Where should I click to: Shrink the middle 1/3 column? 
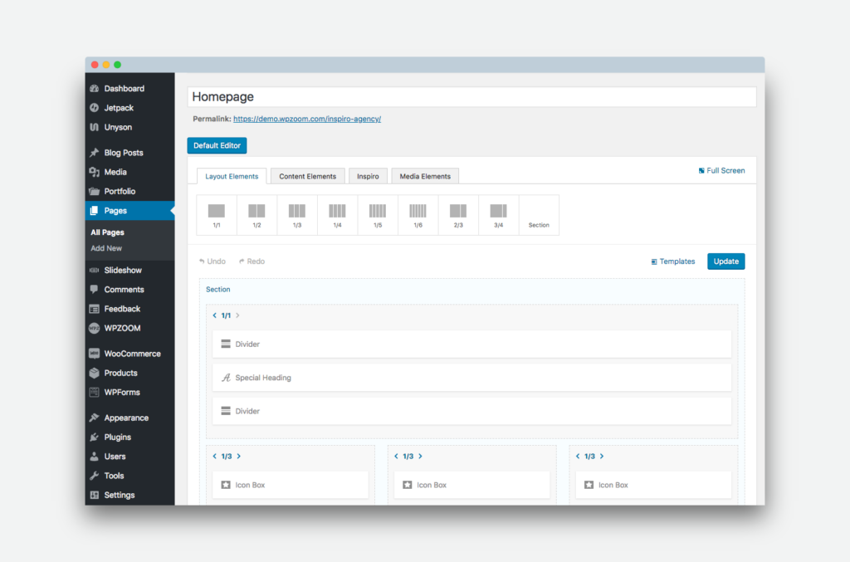pos(396,457)
